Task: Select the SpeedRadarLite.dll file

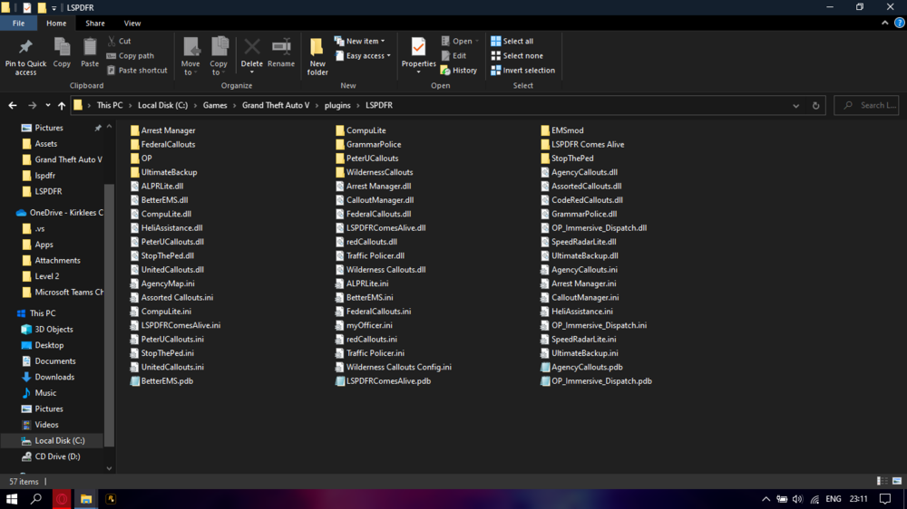Action: pos(578,242)
